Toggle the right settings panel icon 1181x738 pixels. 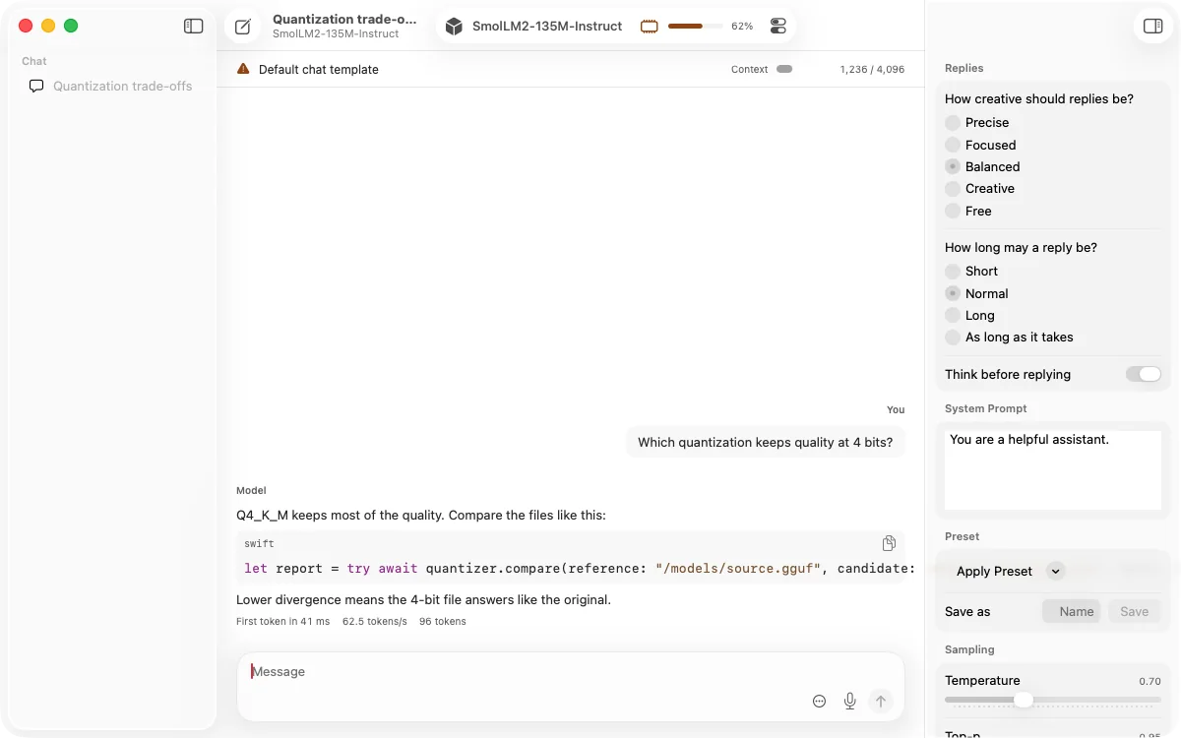coord(1153,27)
